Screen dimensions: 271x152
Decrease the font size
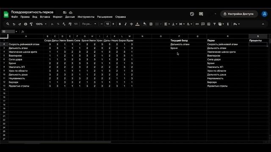pyautogui.click(x=102, y=24)
